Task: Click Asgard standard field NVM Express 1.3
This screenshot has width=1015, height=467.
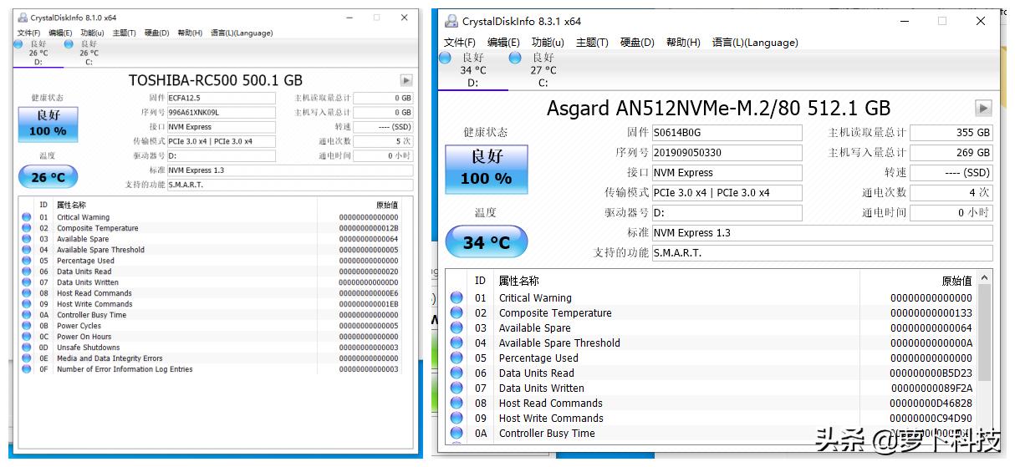Action: [822, 232]
